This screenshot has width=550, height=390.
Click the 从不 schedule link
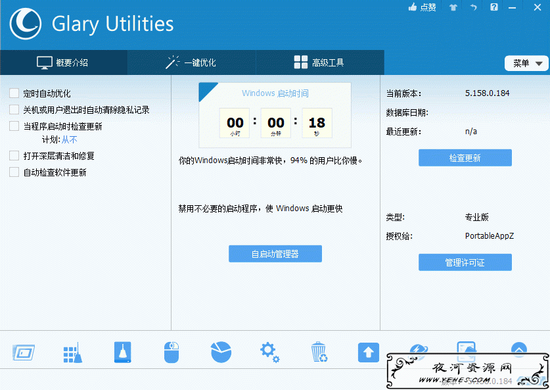click(x=70, y=139)
